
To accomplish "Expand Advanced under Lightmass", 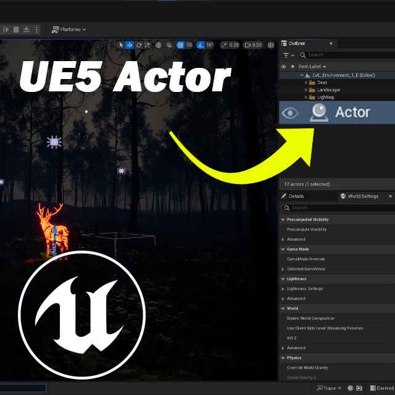I will 283,299.
